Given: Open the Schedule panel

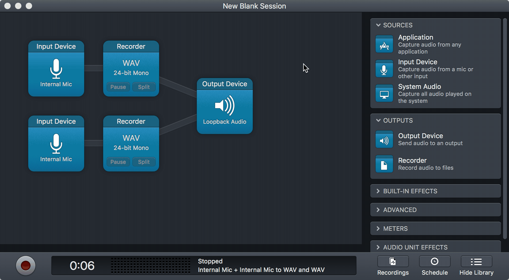Looking at the screenshot, I should [x=435, y=262].
